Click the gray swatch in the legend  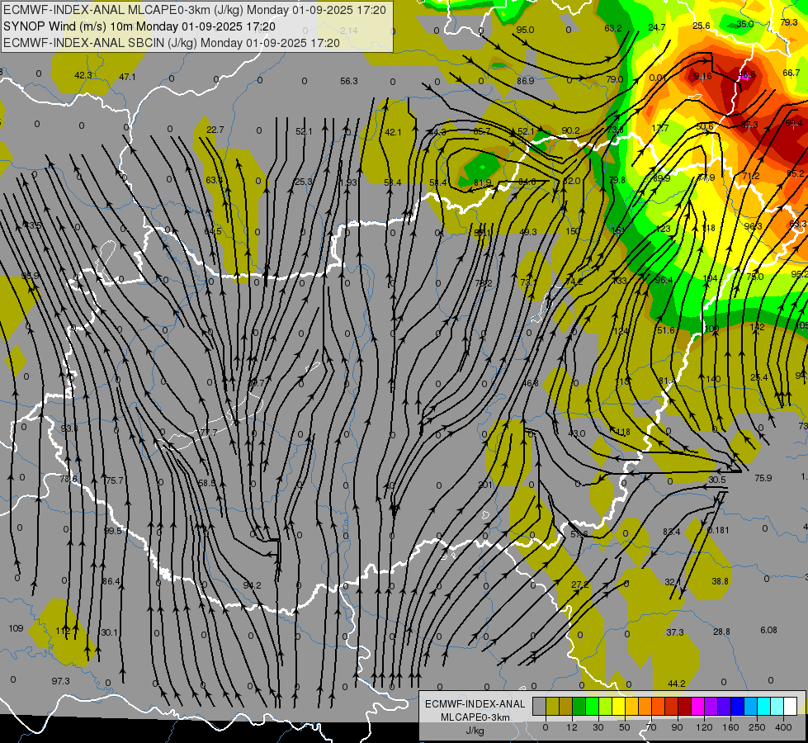pyautogui.click(x=539, y=706)
